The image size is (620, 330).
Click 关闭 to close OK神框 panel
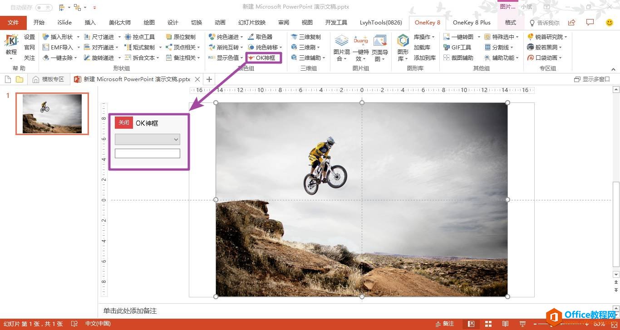[x=123, y=122]
